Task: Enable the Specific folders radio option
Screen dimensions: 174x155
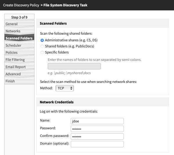Action: point(42,52)
